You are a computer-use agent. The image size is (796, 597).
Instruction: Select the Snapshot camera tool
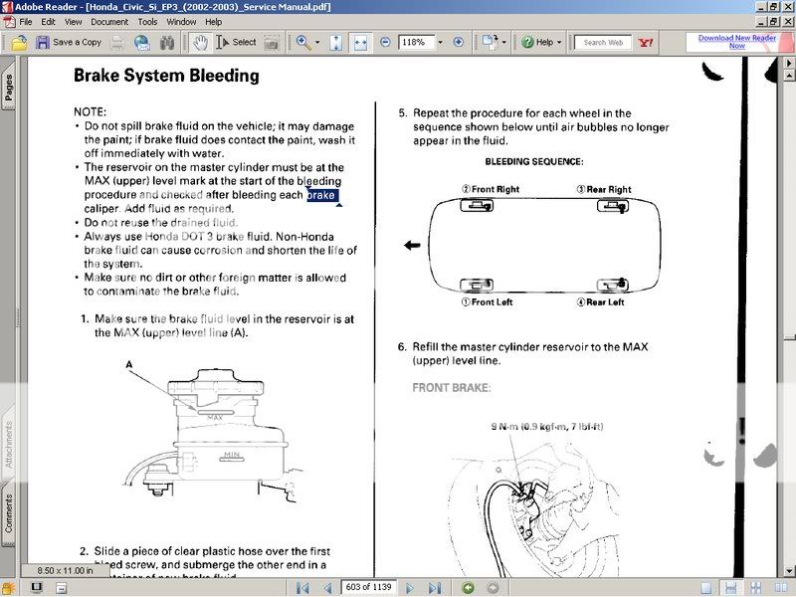point(273,42)
